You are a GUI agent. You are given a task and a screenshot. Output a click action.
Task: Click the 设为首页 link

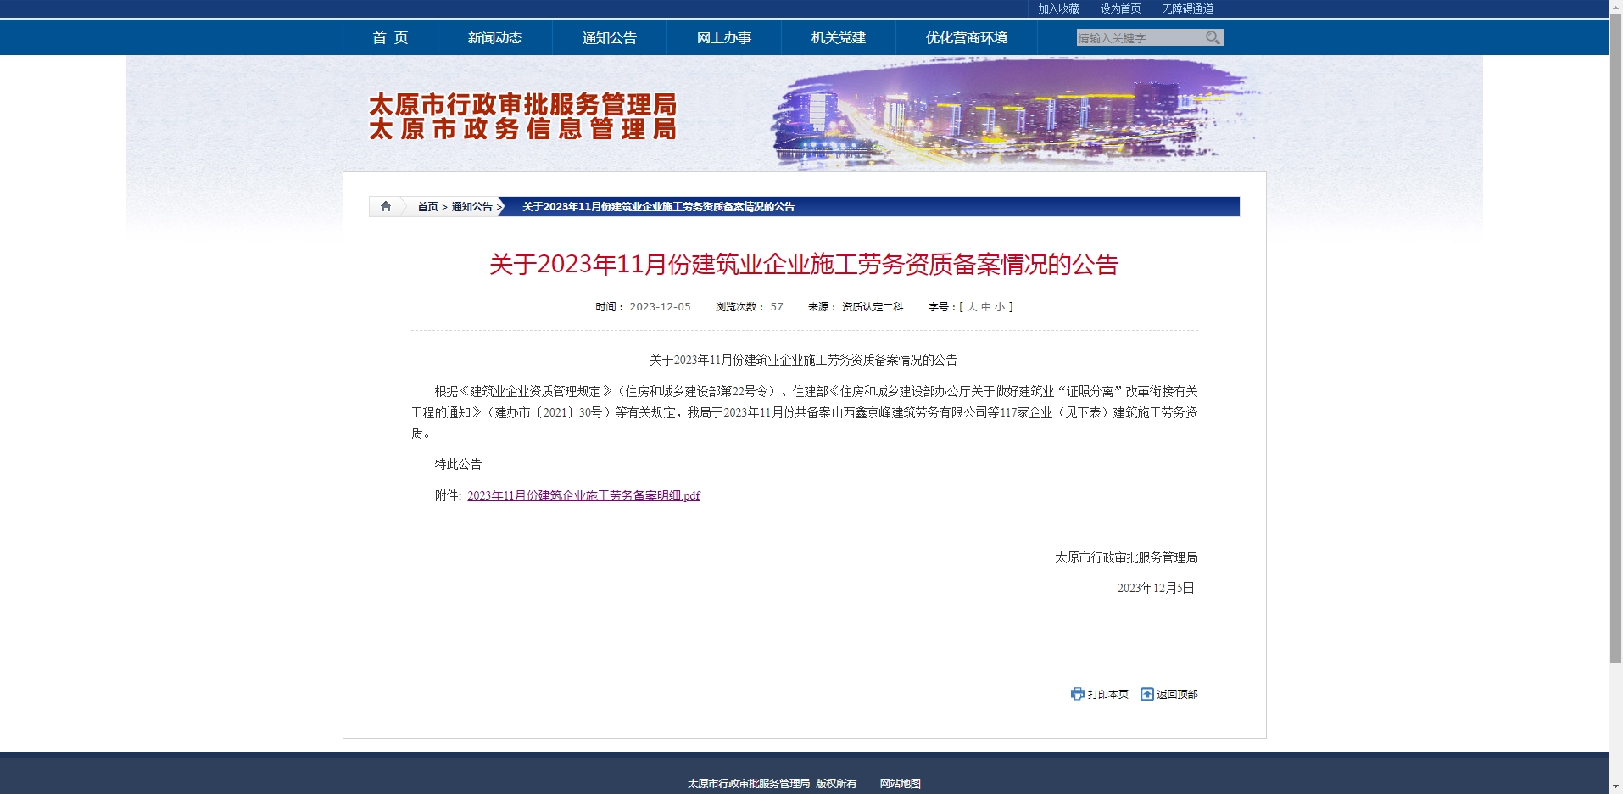1120,8
